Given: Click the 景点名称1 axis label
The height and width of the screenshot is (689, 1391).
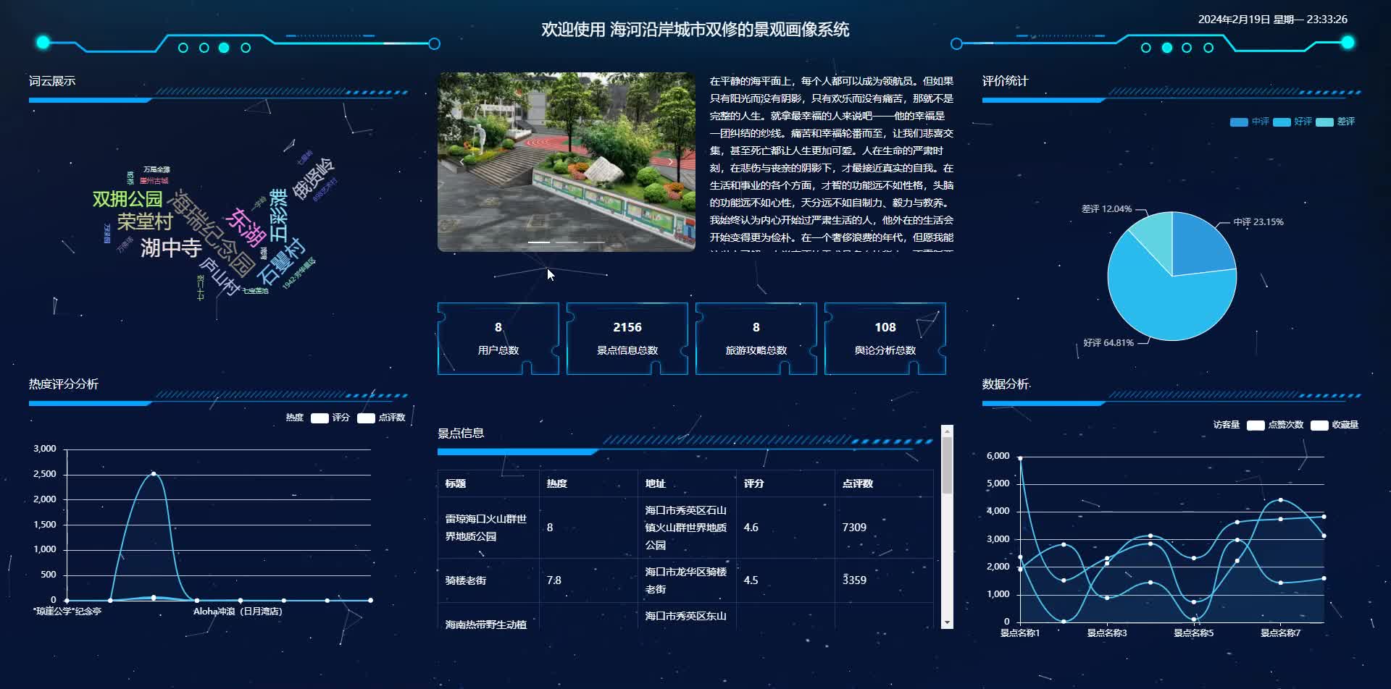Looking at the screenshot, I should coord(1020,633).
